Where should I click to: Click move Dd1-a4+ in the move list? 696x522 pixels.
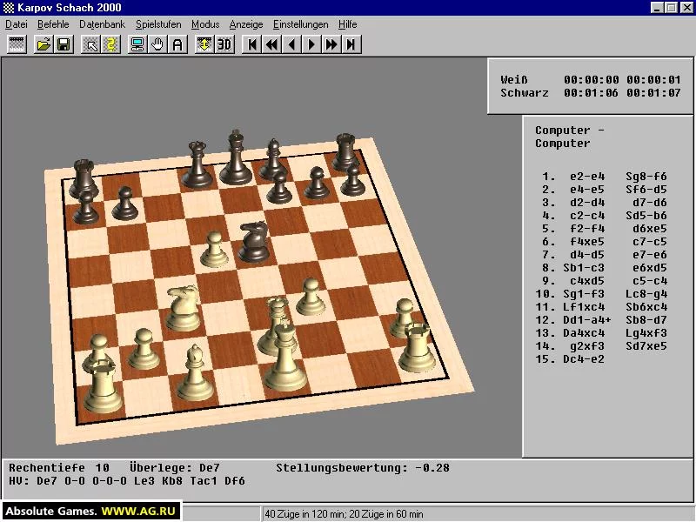pyautogui.click(x=586, y=320)
